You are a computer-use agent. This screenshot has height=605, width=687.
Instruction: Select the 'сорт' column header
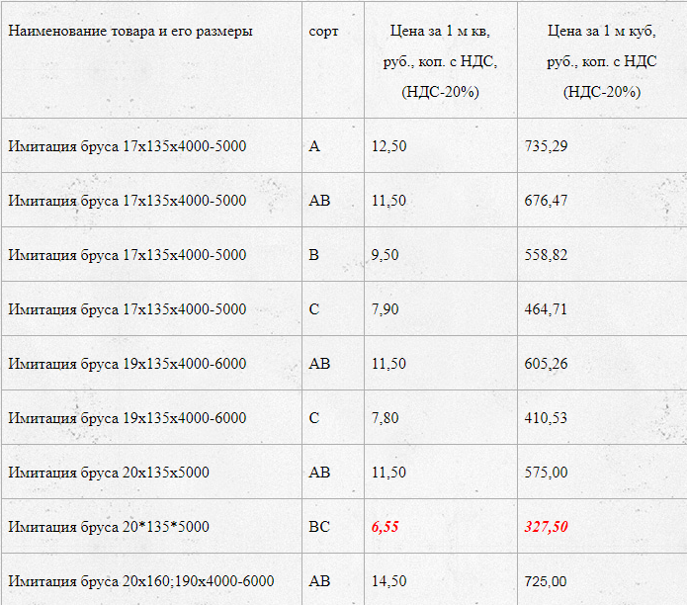click(323, 32)
